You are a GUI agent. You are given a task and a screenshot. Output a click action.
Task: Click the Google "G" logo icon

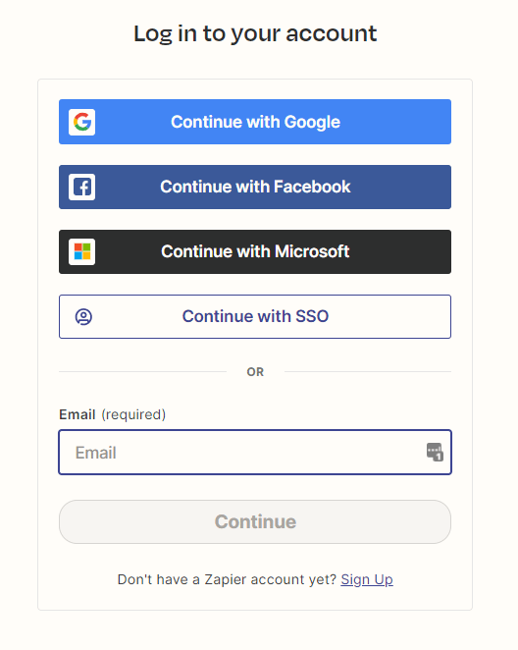coord(82,123)
